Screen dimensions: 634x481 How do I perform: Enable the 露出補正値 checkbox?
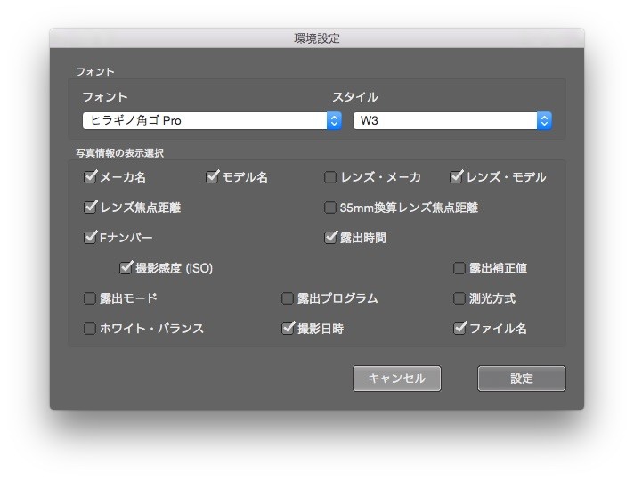tap(459, 268)
